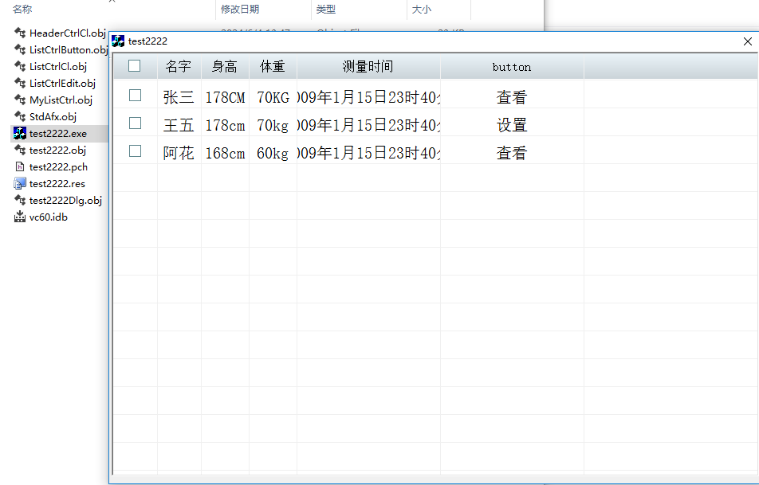Click the test2222.obj file icon in Explorer

tap(20, 150)
